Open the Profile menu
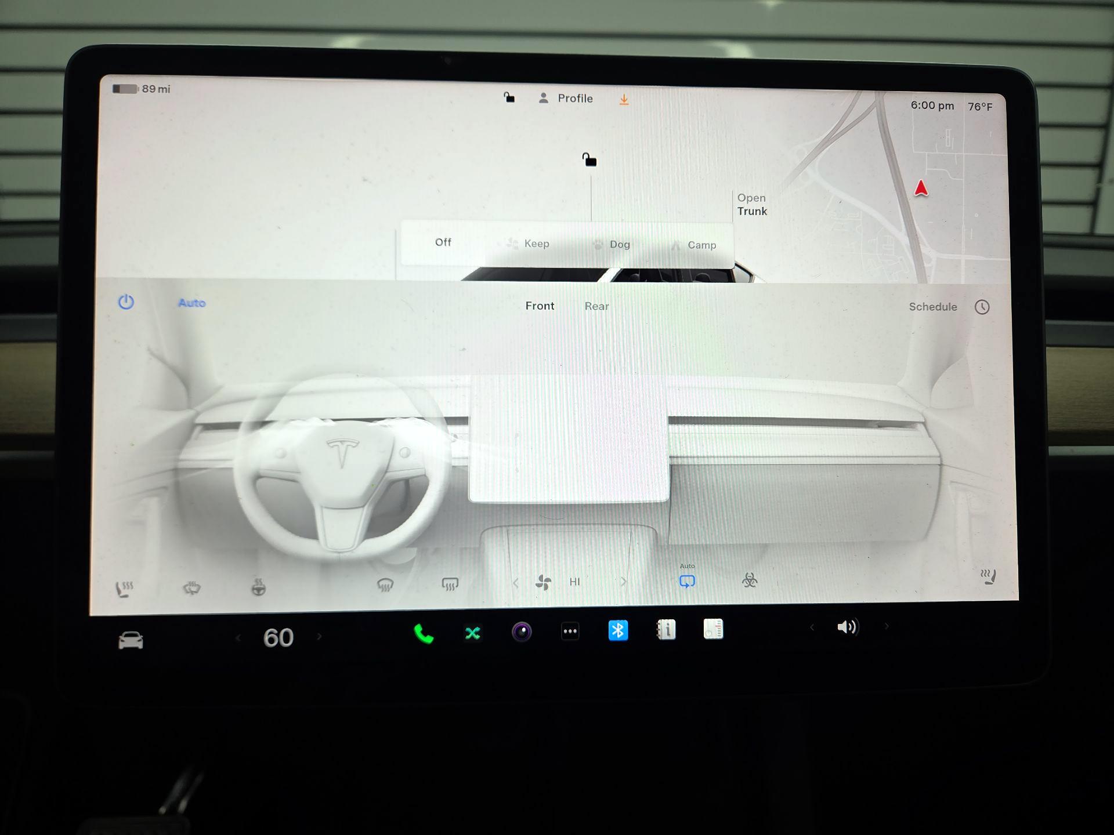The image size is (1114, 835). click(566, 99)
